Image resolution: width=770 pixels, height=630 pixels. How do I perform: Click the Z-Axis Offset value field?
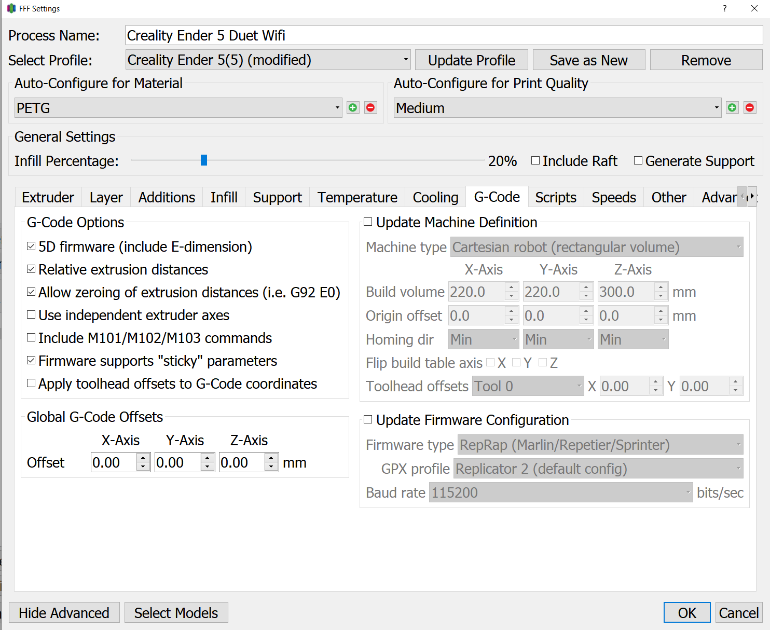242,462
